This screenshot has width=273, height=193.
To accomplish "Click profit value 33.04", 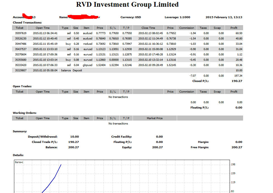I will [239, 44].
